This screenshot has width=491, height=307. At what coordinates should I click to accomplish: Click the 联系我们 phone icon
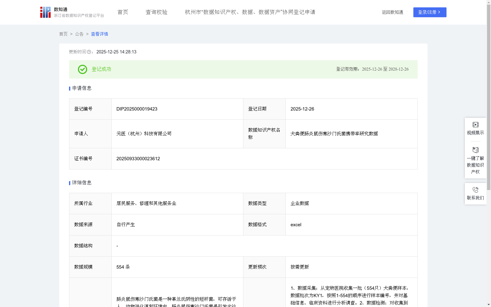pyautogui.click(x=475, y=190)
